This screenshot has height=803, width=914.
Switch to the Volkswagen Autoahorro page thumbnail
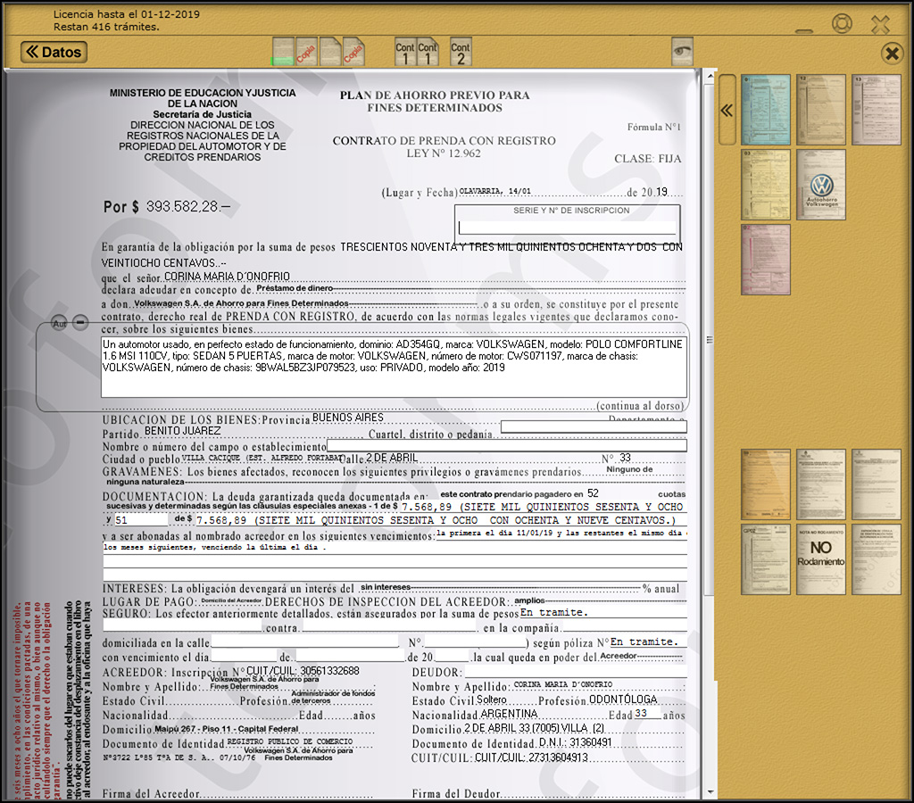pos(819,185)
